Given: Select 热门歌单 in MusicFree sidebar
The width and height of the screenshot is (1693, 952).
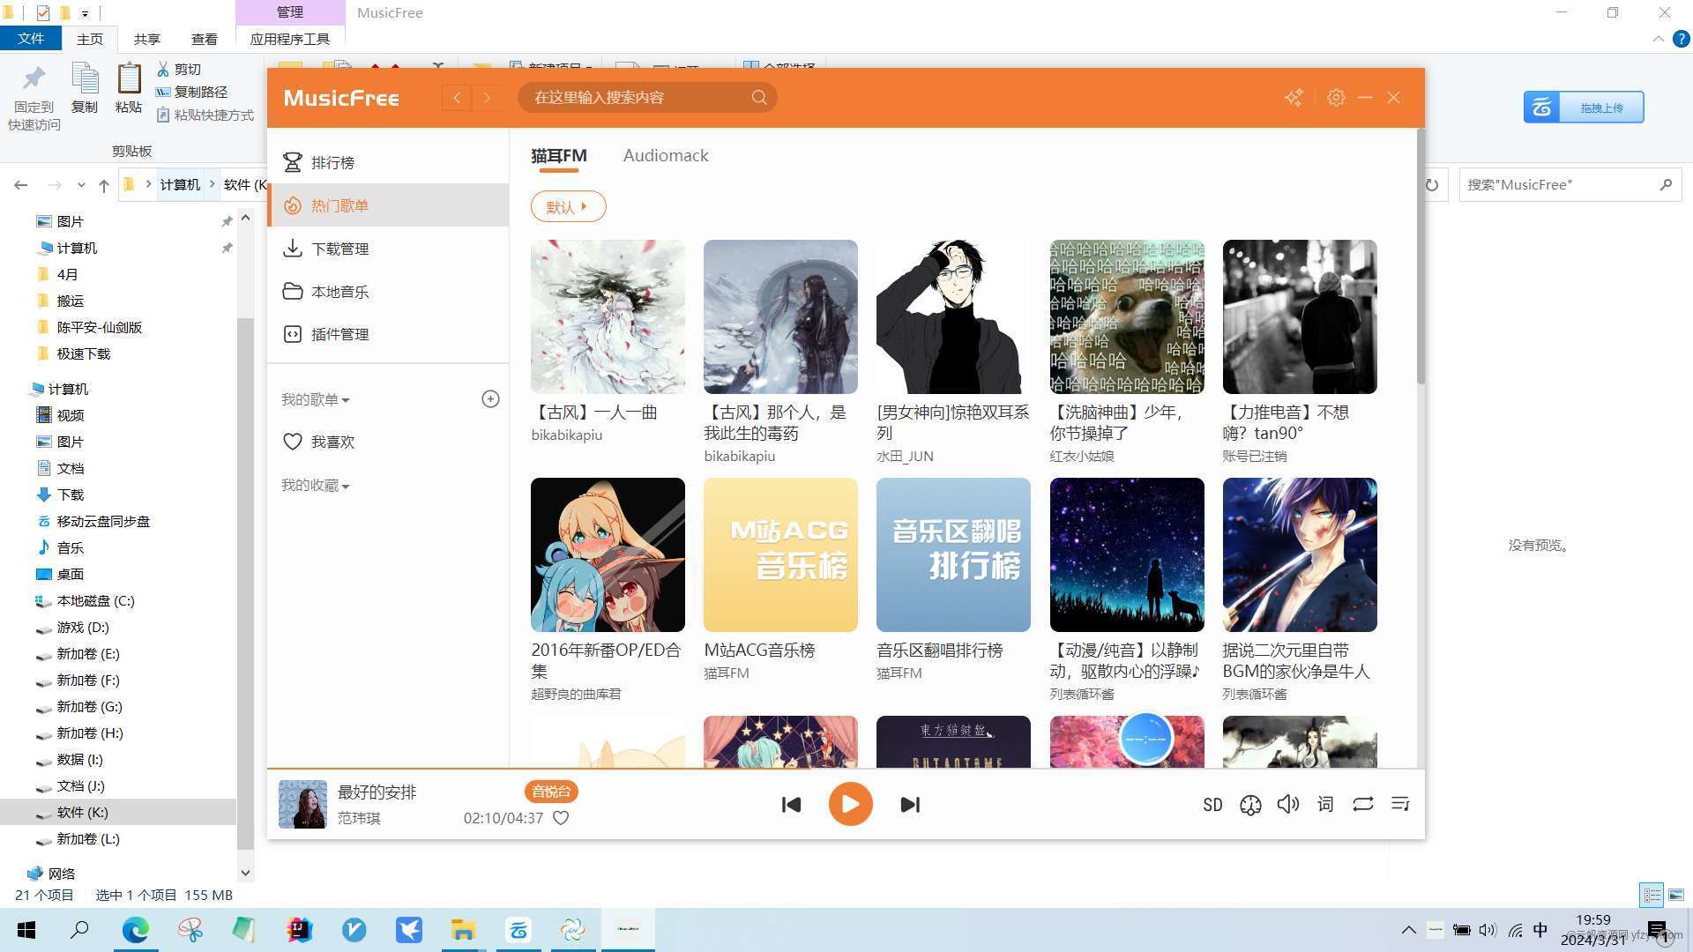Looking at the screenshot, I should pos(388,205).
